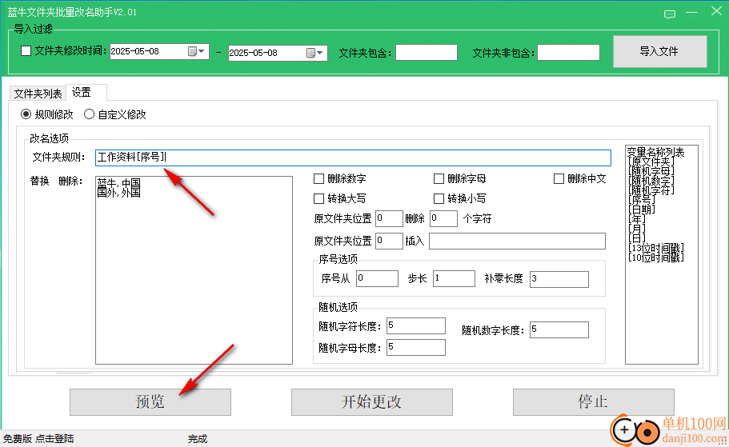Image resolution: width=729 pixels, height=447 pixels.
Task: Enable the 文件夹修改时间 filter checkbox
Action: (26, 50)
